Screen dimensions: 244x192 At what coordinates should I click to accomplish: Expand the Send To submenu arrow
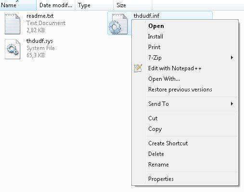(232, 104)
